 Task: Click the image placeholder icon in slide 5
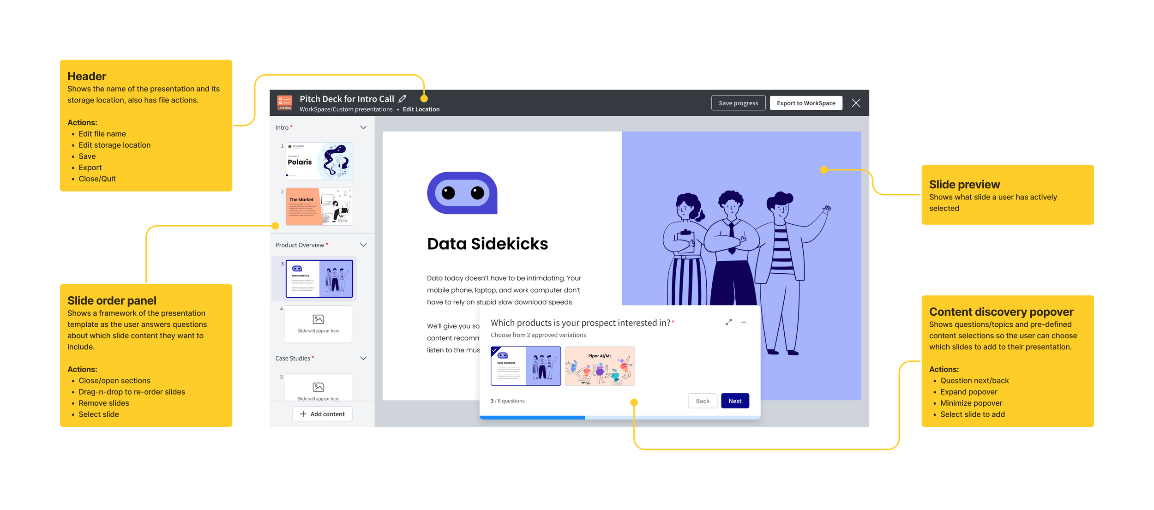[318, 387]
